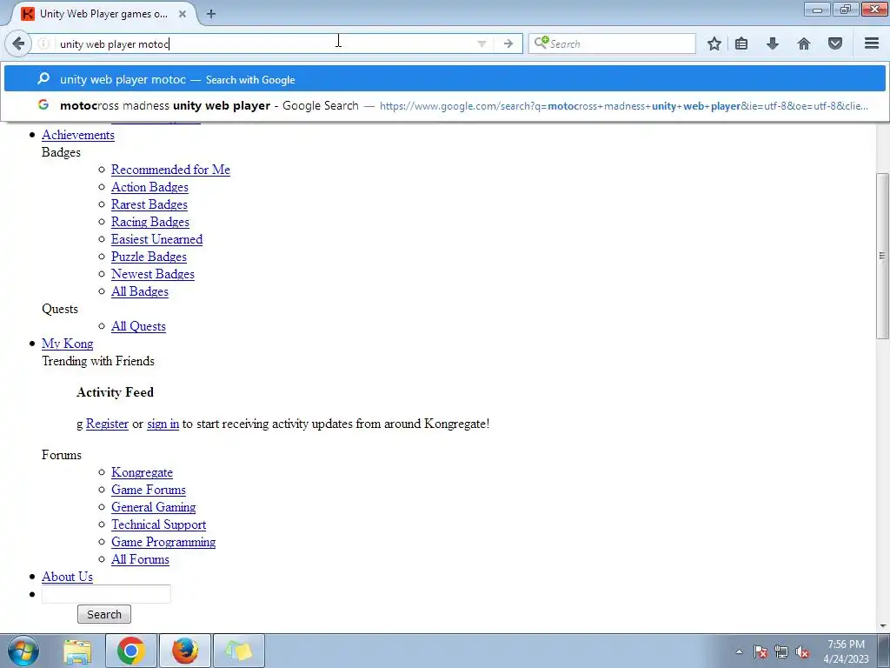This screenshot has height=668, width=890.
Task: Select the motocross madness Google Search suggestion
Action: [444, 105]
